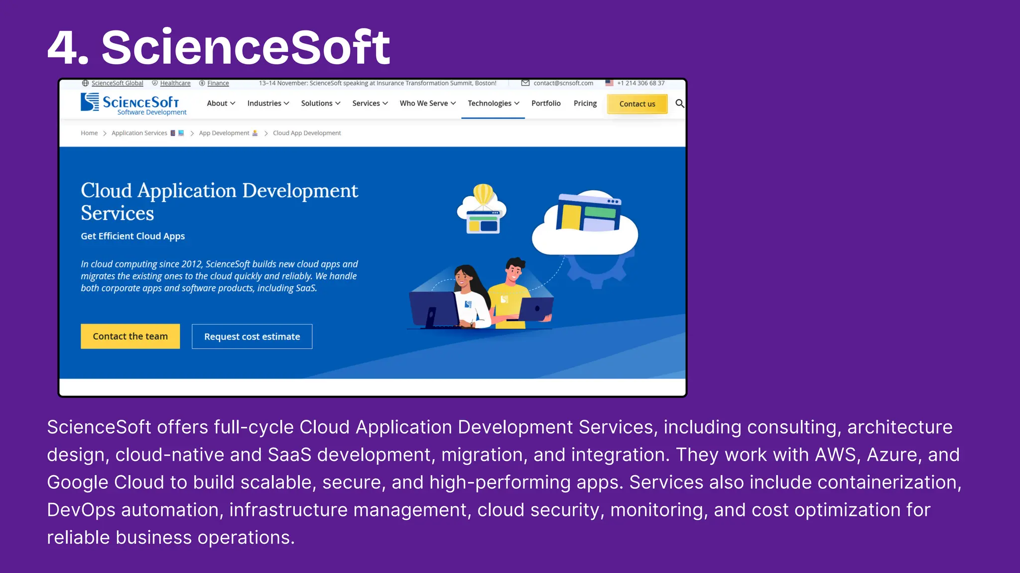The width and height of the screenshot is (1020, 573).
Task: Open the Finance link
Action: point(218,83)
